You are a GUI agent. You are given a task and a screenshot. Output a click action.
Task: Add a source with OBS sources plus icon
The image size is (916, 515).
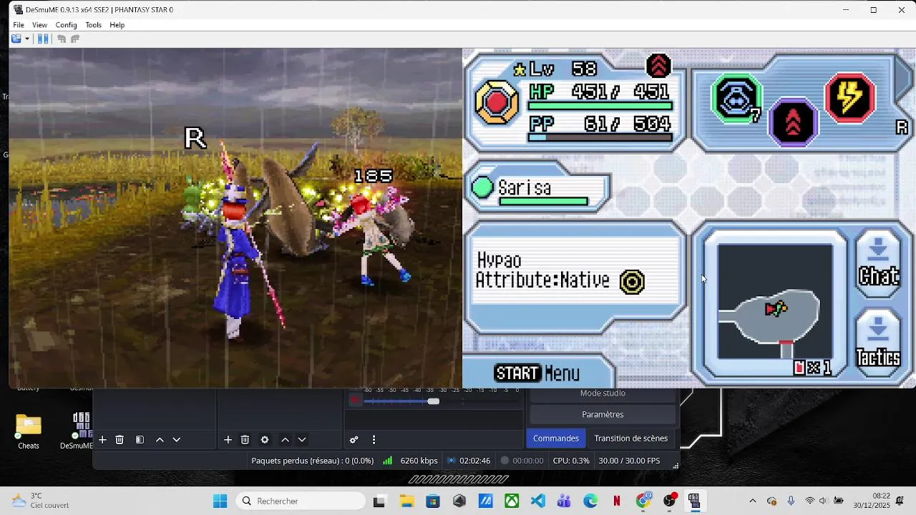tap(228, 440)
